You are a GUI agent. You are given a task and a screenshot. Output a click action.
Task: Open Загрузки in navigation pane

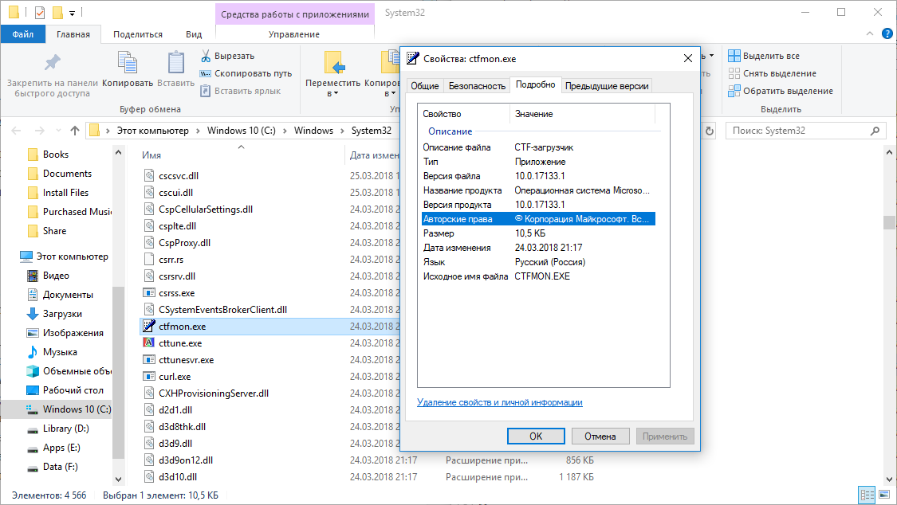coord(61,314)
